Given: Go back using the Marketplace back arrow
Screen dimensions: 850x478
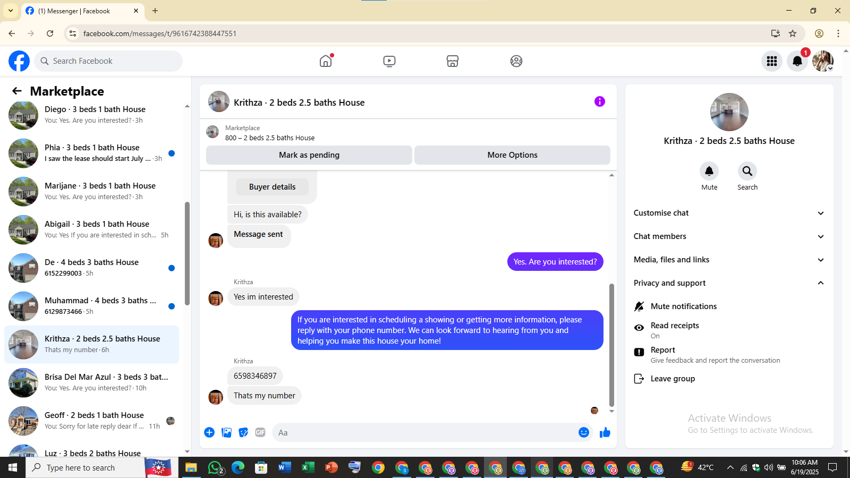Looking at the screenshot, I should pyautogui.click(x=17, y=91).
